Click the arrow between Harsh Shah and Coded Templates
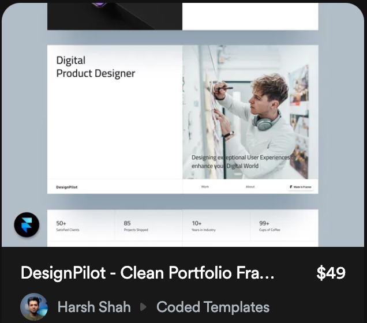The height and width of the screenshot is (323, 367). coord(143,307)
